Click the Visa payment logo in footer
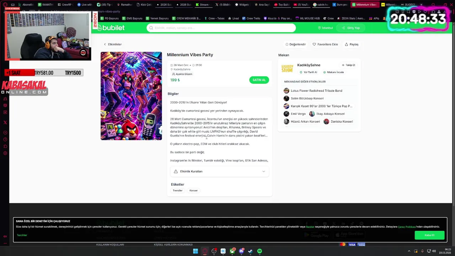The height and width of the screenshot is (256, 455). click(x=352, y=245)
